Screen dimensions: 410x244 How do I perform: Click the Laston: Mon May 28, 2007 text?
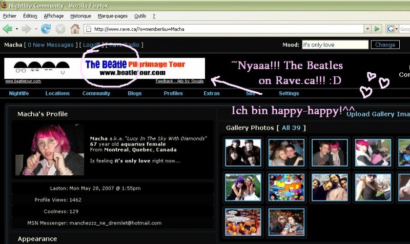point(95,188)
